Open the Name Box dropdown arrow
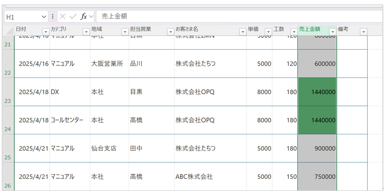384x191 pixels. [x=44, y=16]
